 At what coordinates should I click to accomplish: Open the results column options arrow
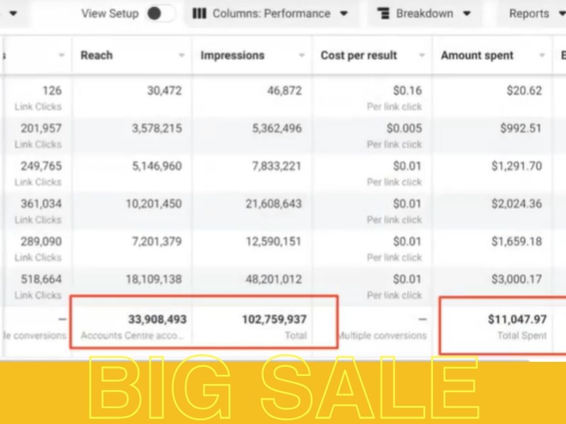(62, 55)
